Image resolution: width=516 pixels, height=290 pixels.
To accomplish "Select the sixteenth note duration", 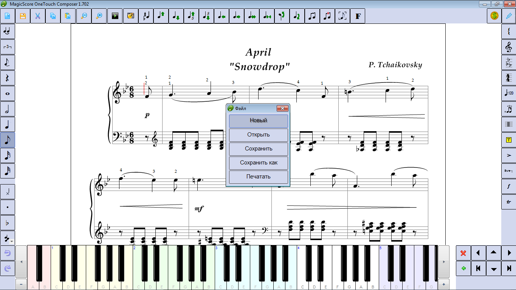I will point(8,155).
